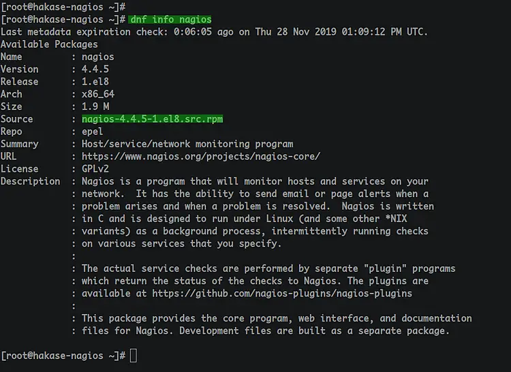Click the x86_64 architecture value
511x372 pixels.
97,94
